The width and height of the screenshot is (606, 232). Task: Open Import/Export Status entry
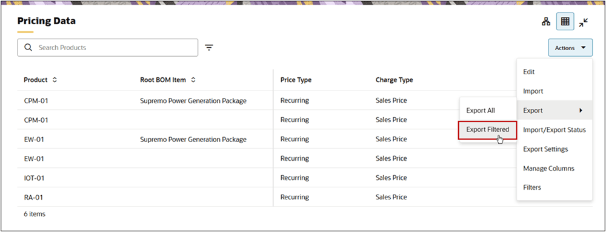[x=554, y=130]
